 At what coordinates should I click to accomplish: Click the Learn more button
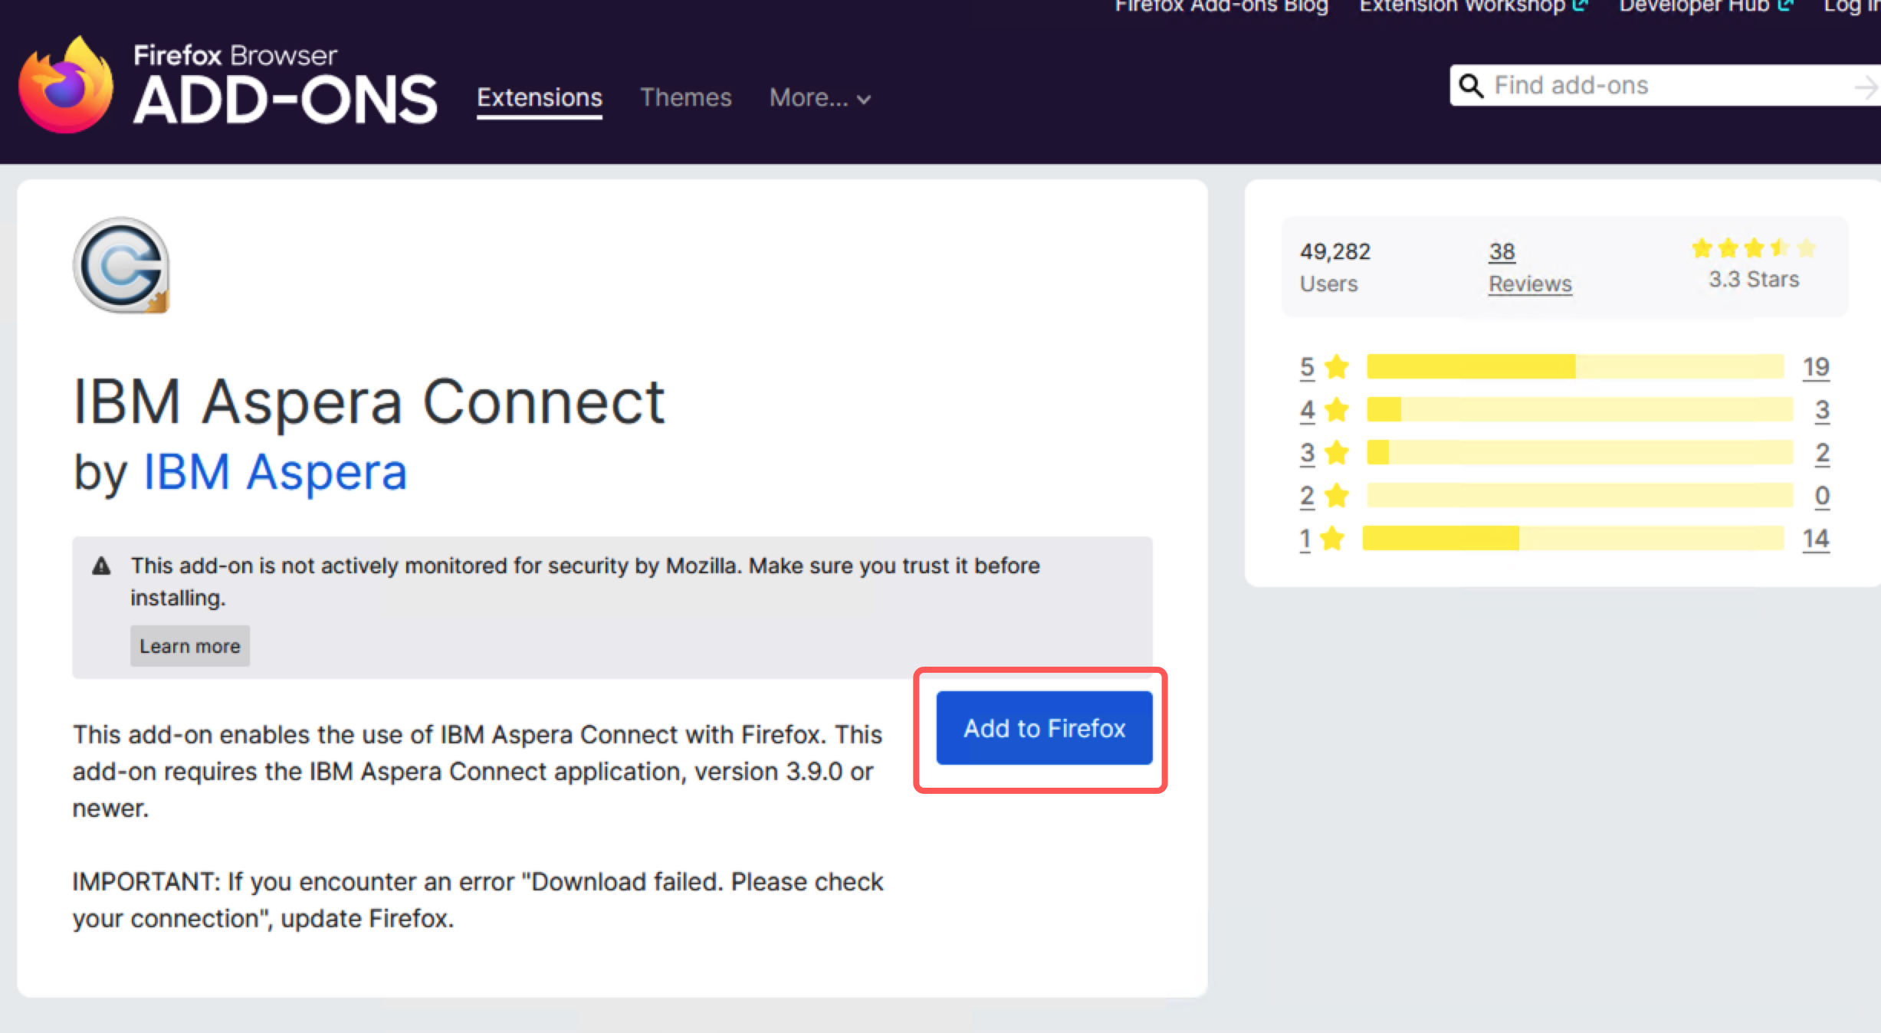(x=190, y=646)
